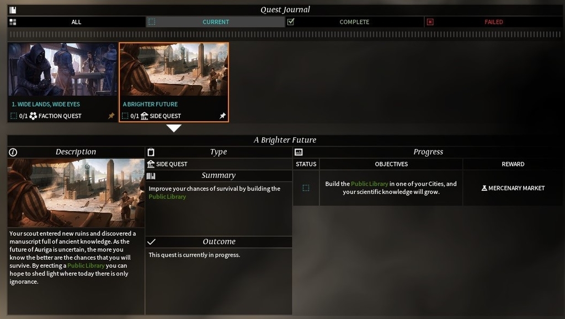
Task: Toggle the objective status checkbox in Progress
Action: coord(306,188)
